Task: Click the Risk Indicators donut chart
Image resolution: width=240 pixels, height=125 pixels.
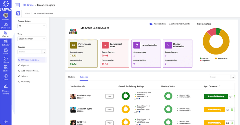Action: [x=216, y=41]
